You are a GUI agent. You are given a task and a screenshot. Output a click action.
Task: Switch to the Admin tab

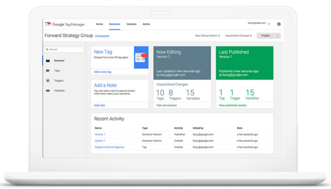click(146, 24)
